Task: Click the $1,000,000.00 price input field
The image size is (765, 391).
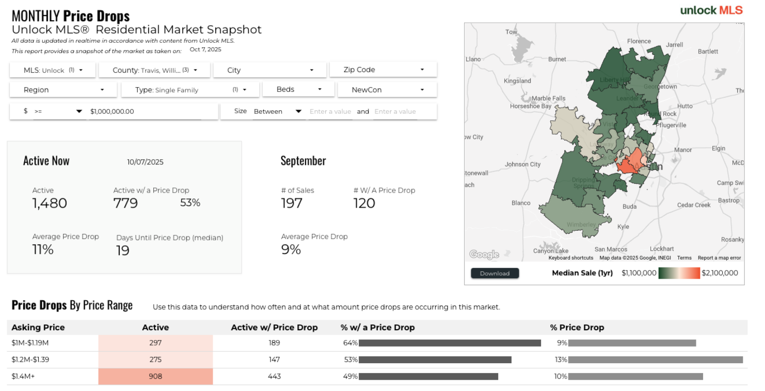Action: coord(145,111)
